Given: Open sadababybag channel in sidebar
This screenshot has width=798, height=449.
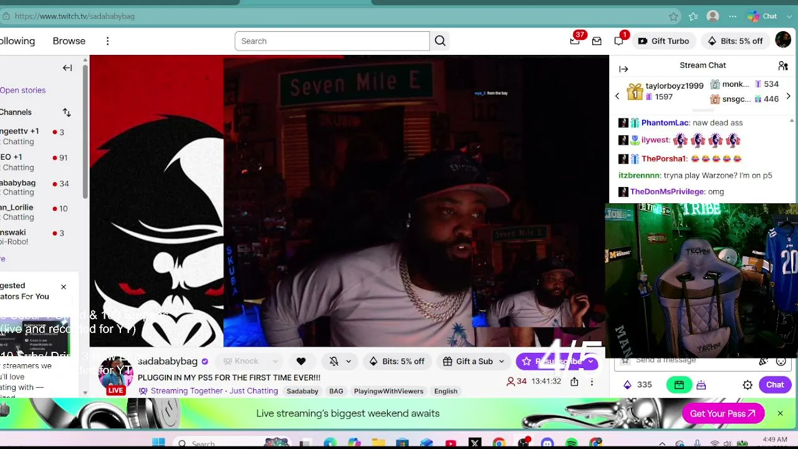Looking at the screenshot, I should [35, 188].
